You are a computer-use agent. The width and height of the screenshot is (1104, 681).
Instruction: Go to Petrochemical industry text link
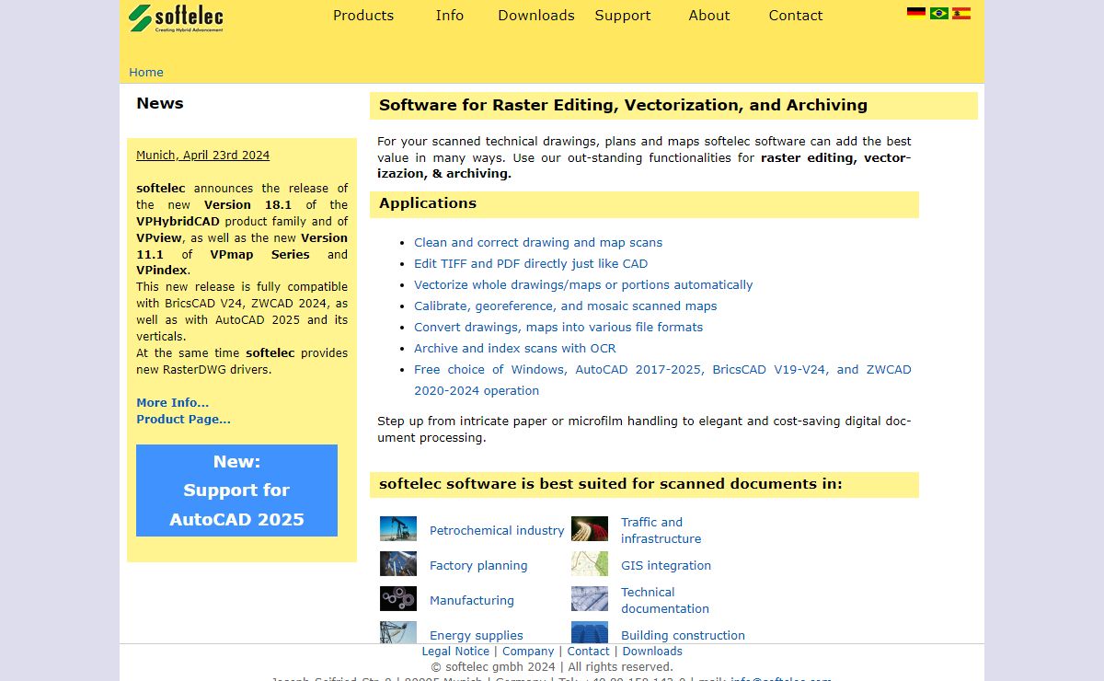coord(497,531)
